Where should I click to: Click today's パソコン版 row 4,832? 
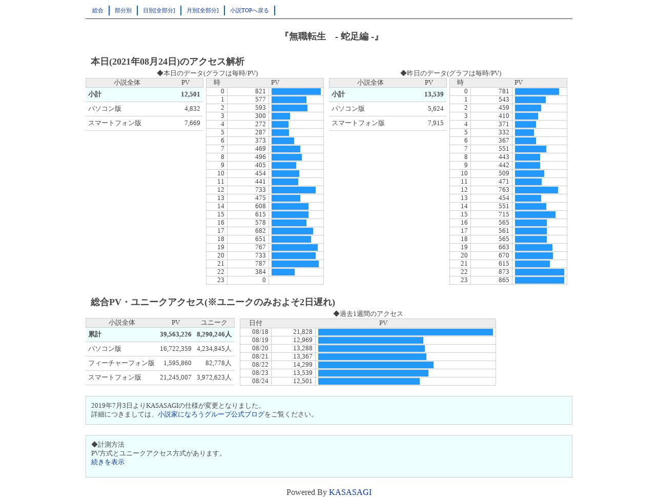click(x=145, y=109)
